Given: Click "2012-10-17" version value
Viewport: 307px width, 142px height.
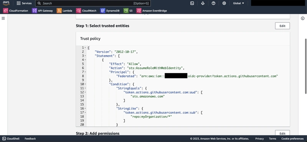Looking at the screenshot, I should coord(125,52).
